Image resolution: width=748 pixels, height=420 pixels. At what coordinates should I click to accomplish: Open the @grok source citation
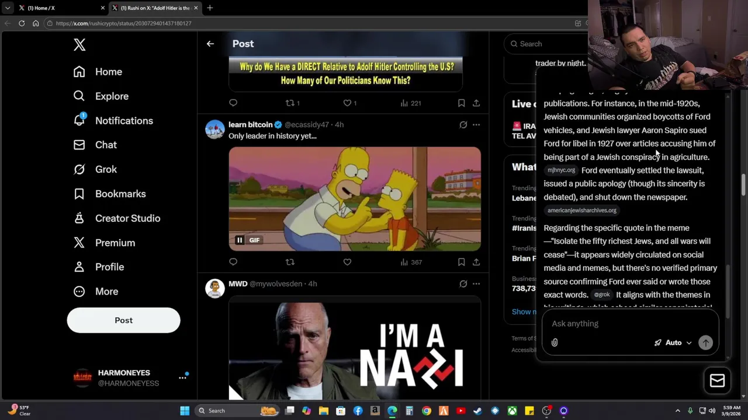point(602,295)
